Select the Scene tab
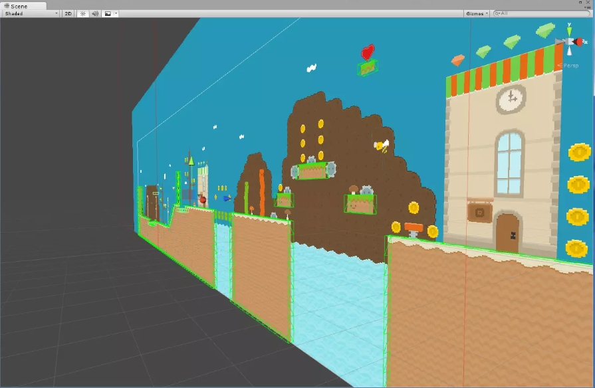The width and height of the screenshot is (595, 388). [x=23, y=5]
